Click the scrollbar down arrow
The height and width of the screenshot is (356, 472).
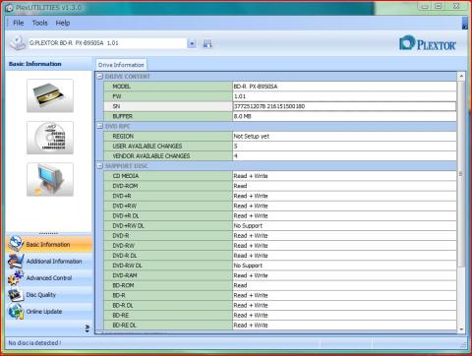461,329
